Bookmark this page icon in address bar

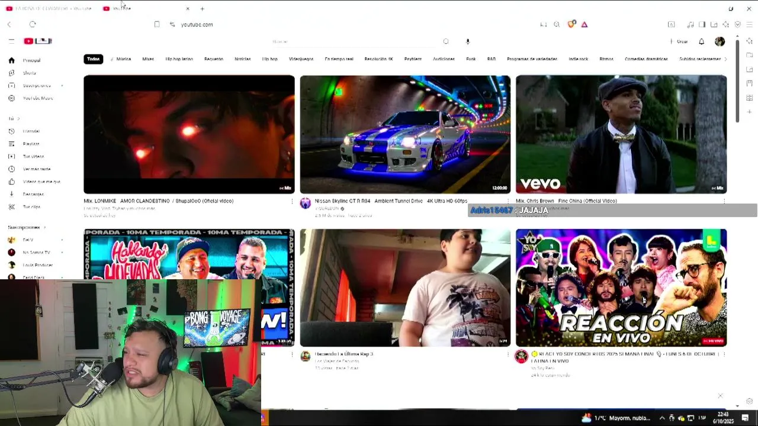point(157,24)
